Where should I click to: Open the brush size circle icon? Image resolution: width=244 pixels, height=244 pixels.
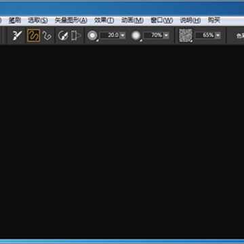92,35
